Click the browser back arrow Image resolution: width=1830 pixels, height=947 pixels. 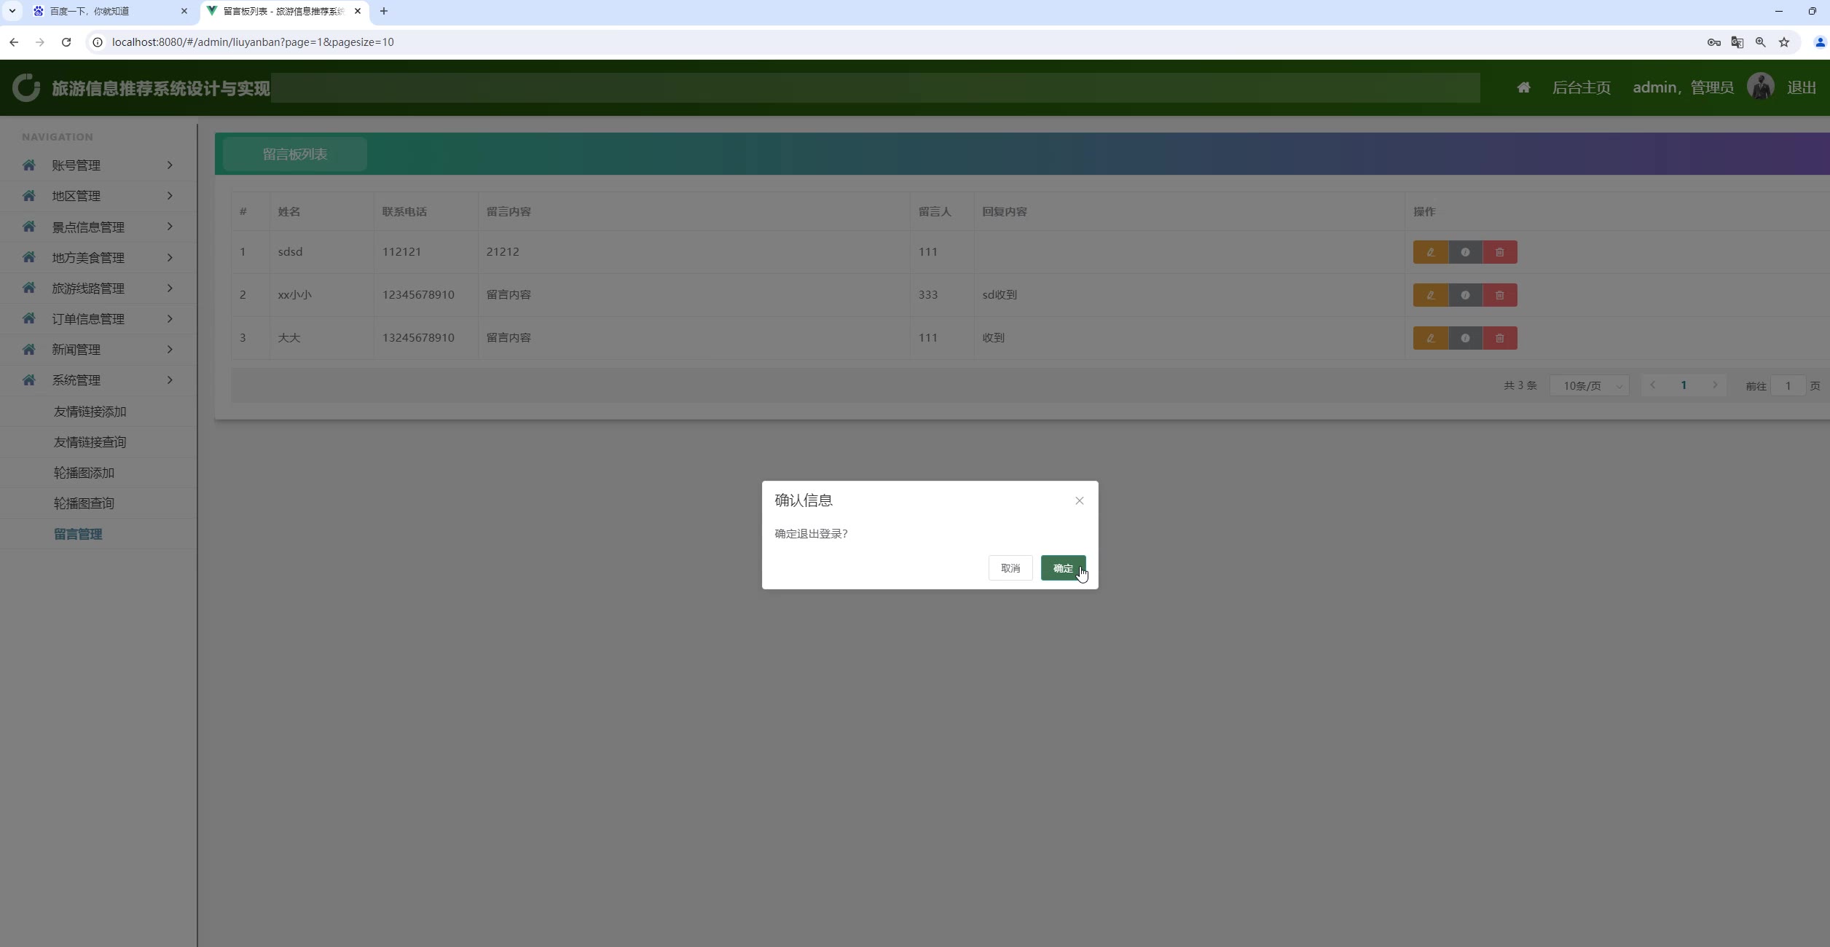tap(14, 42)
